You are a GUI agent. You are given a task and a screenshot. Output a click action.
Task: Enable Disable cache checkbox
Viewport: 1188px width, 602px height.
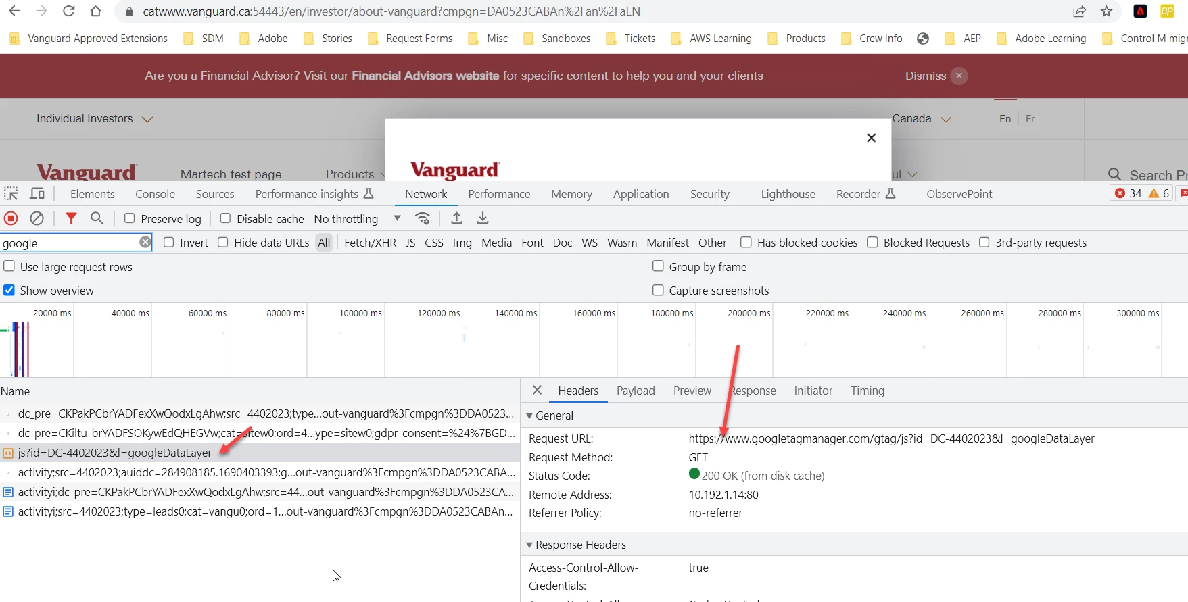(226, 218)
